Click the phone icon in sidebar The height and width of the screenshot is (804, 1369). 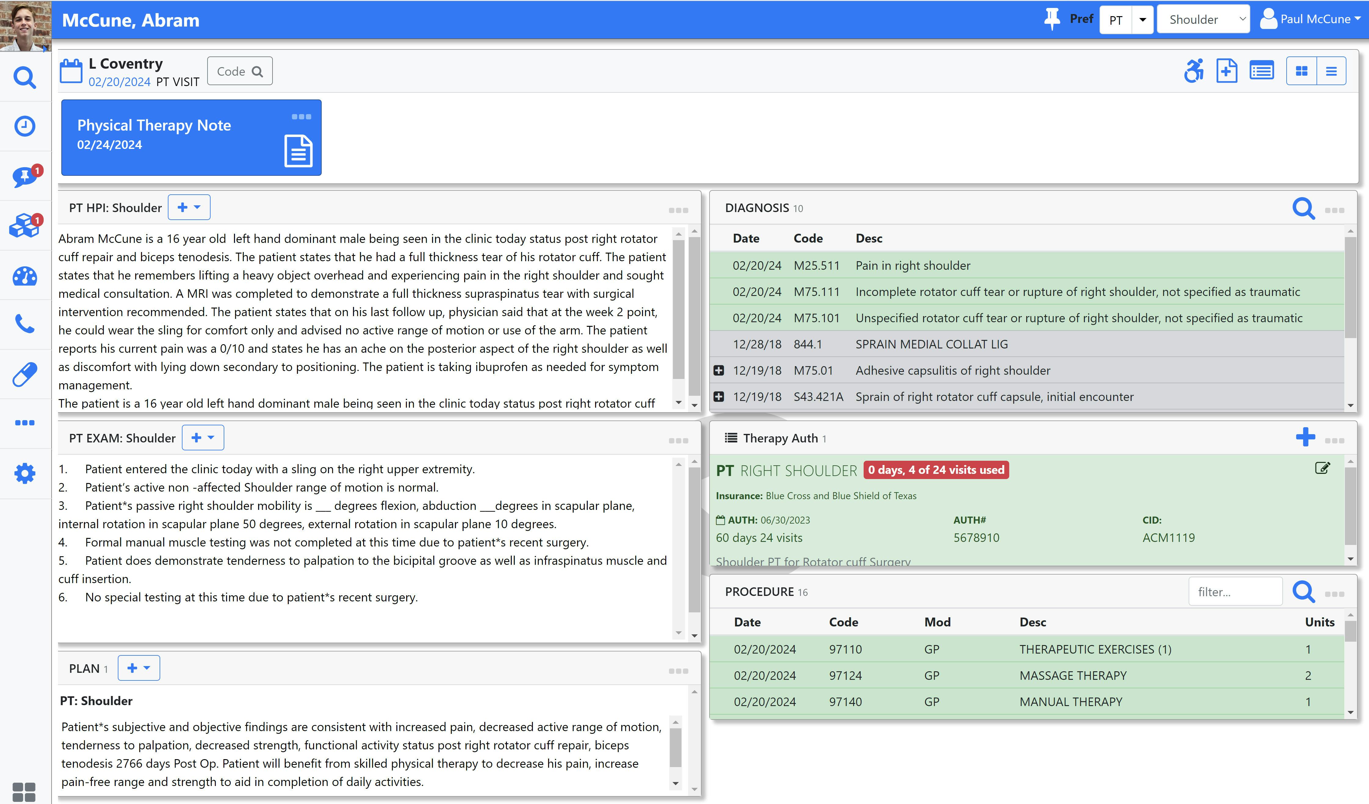24,324
